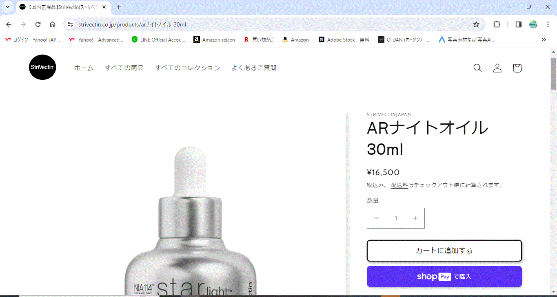
Task: Open the すべての商品 menu item
Action: pyautogui.click(x=124, y=68)
